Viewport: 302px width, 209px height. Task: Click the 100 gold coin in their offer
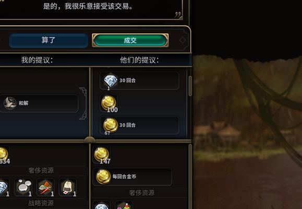[109, 103]
